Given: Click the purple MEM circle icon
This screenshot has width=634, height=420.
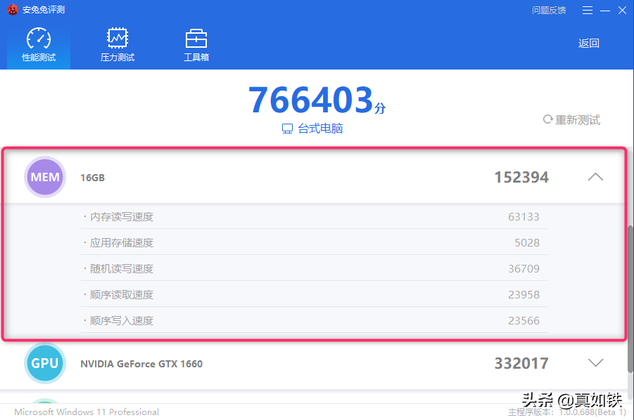Looking at the screenshot, I should (x=45, y=177).
